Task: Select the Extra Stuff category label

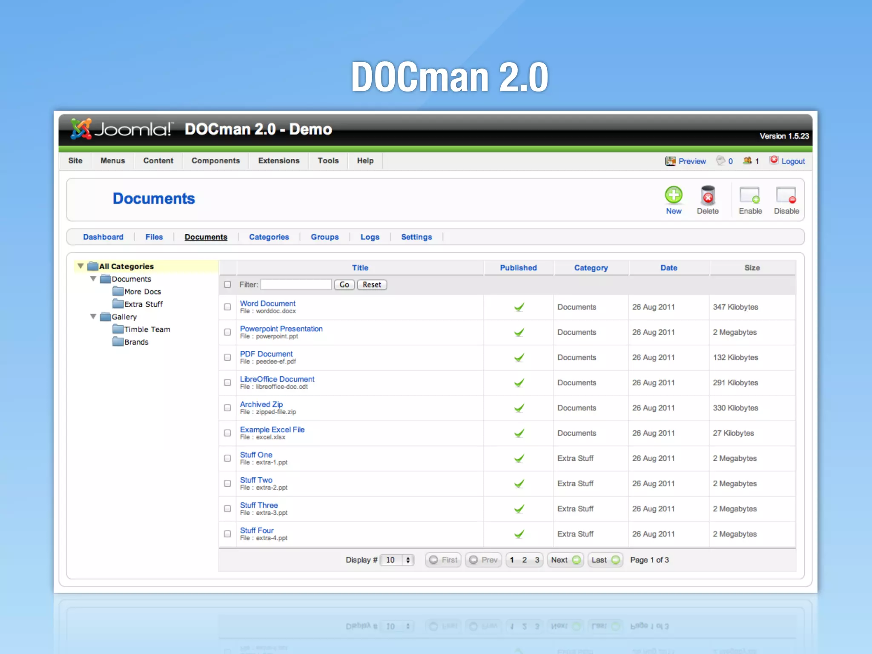Action: click(143, 304)
